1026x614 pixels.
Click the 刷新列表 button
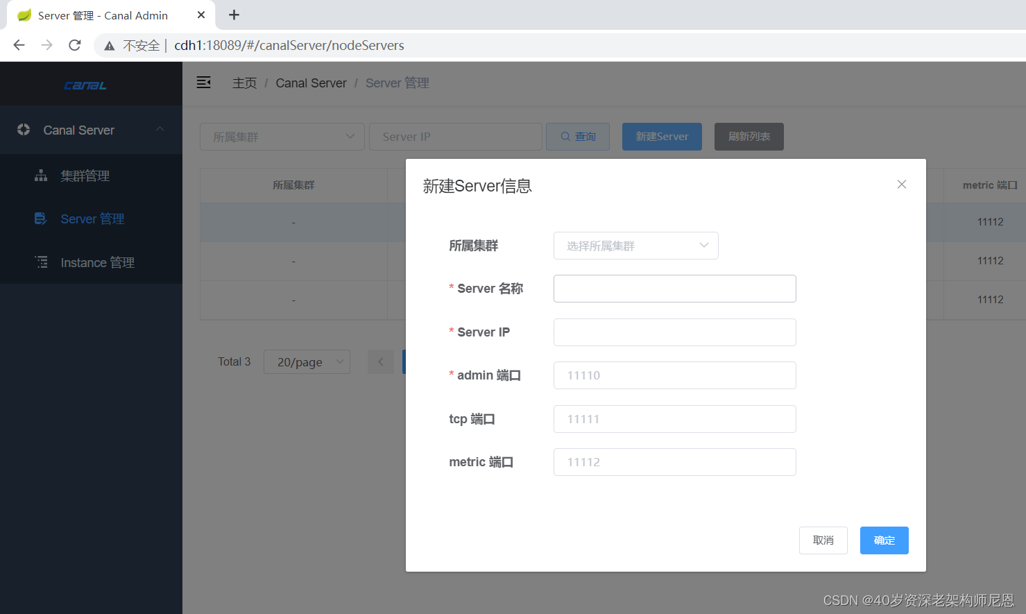coord(749,137)
